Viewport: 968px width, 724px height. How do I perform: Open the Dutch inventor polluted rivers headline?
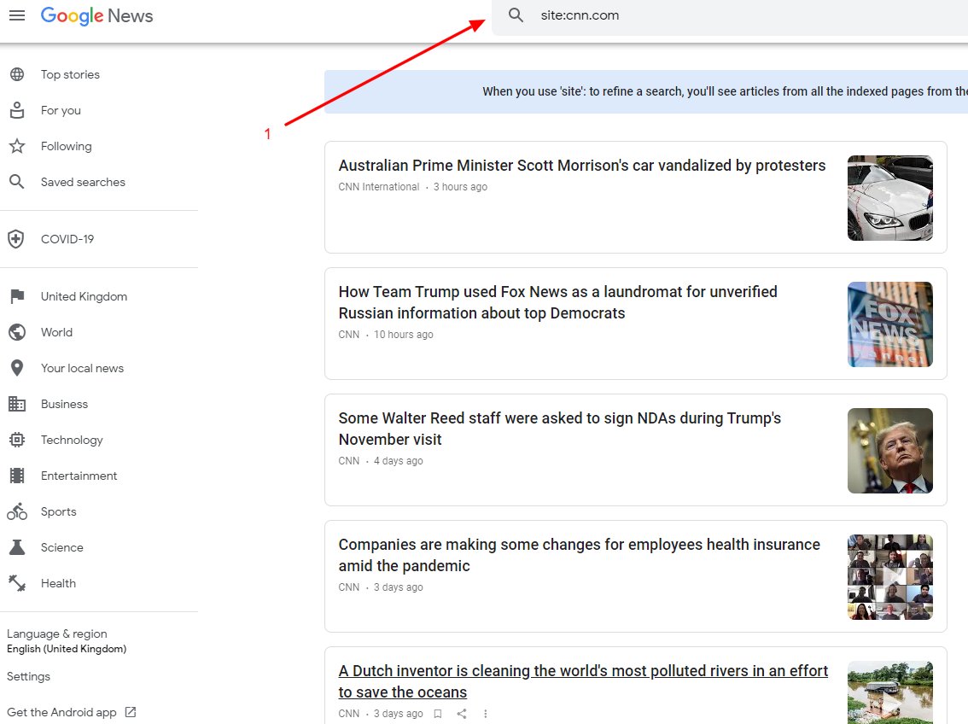[x=583, y=681]
